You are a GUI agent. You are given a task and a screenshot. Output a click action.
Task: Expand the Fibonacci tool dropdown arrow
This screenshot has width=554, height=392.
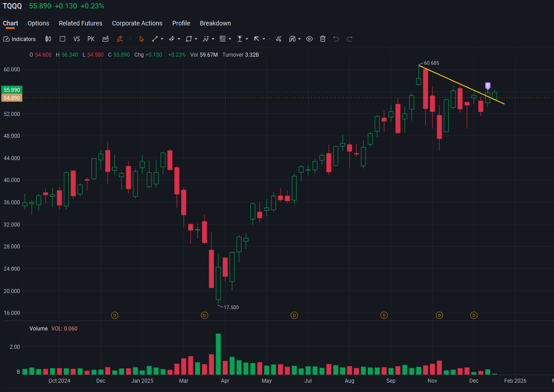click(x=230, y=39)
